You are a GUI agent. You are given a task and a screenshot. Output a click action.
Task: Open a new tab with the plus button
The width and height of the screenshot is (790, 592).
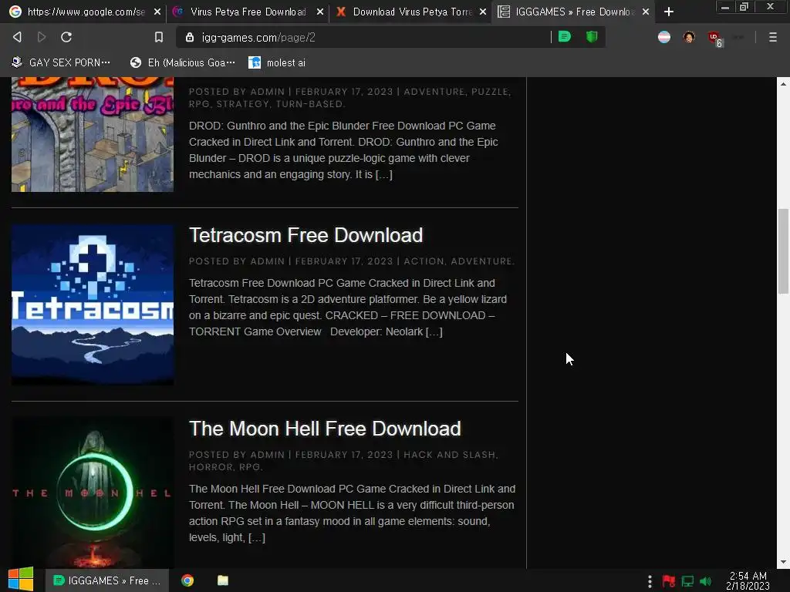(669, 12)
